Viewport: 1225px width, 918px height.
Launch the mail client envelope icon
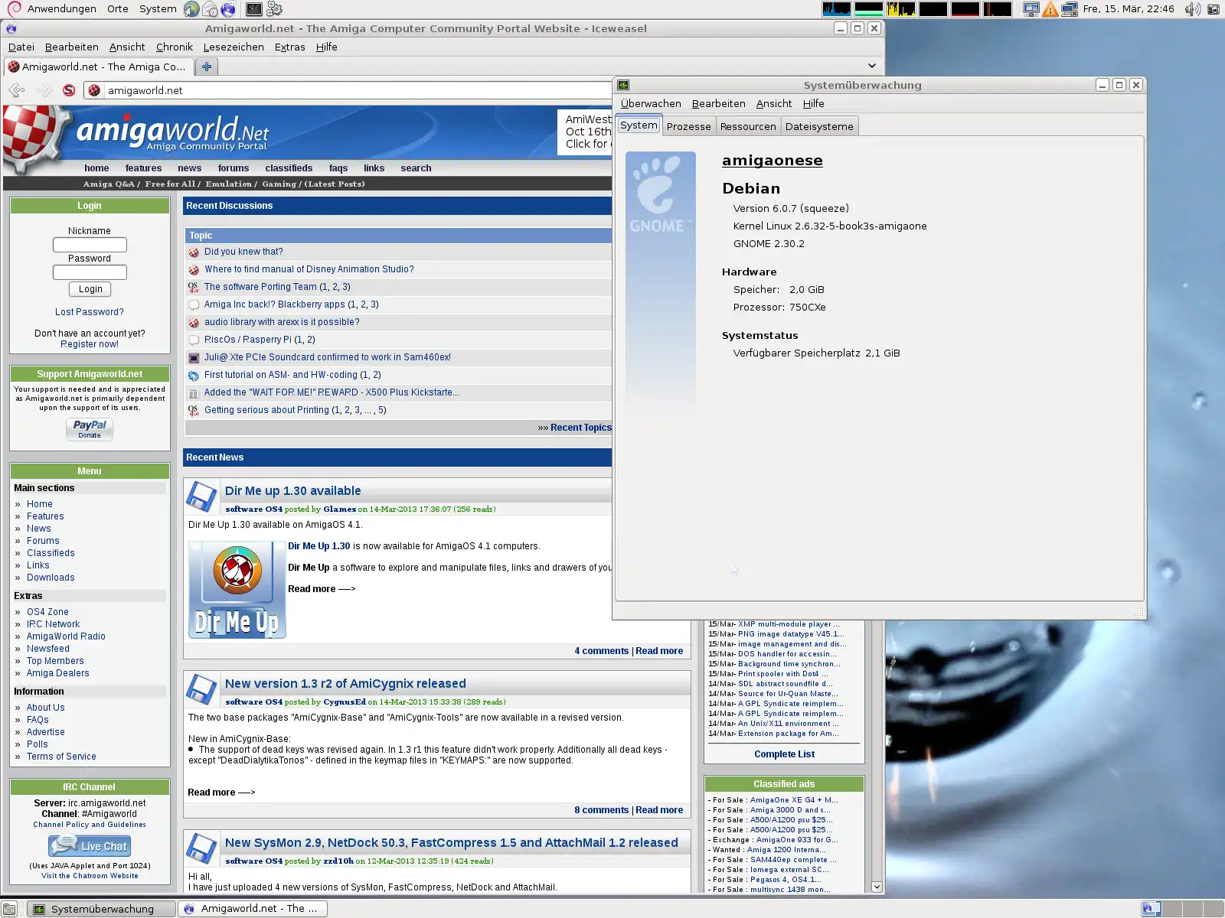pos(210,9)
